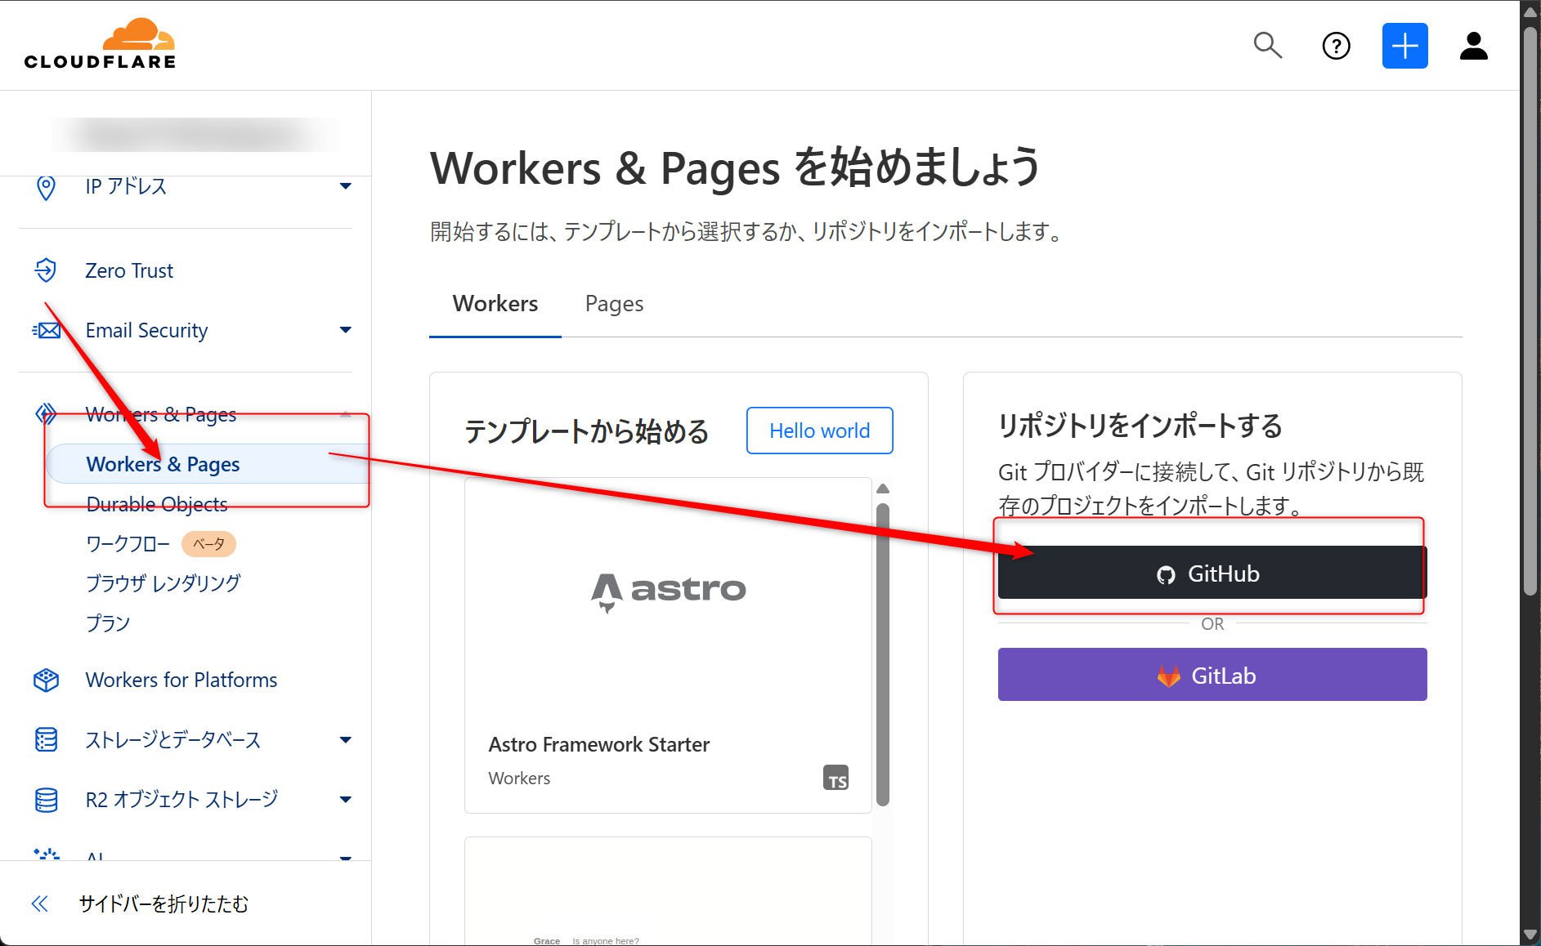Screen dimensions: 1541x946
Task: Expand the IP アドレス menu arrow
Action: (346, 186)
